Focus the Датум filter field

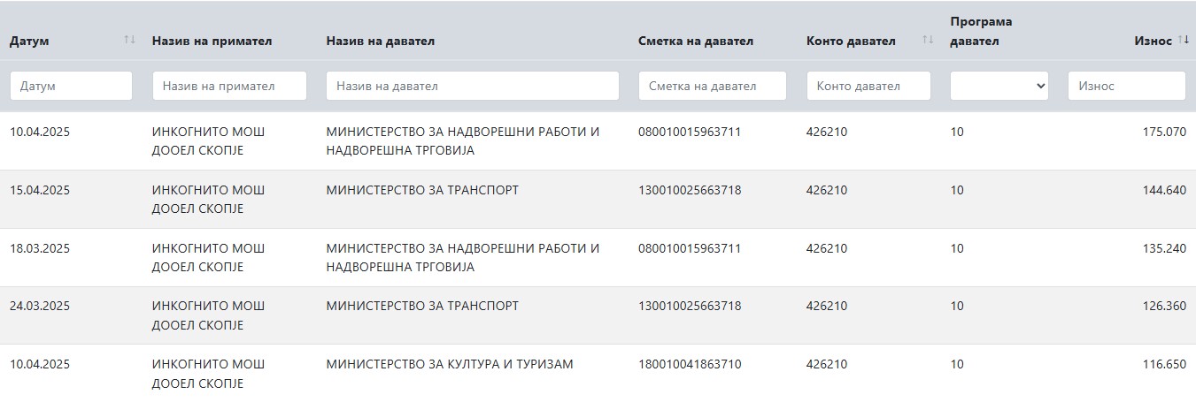click(x=71, y=86)
